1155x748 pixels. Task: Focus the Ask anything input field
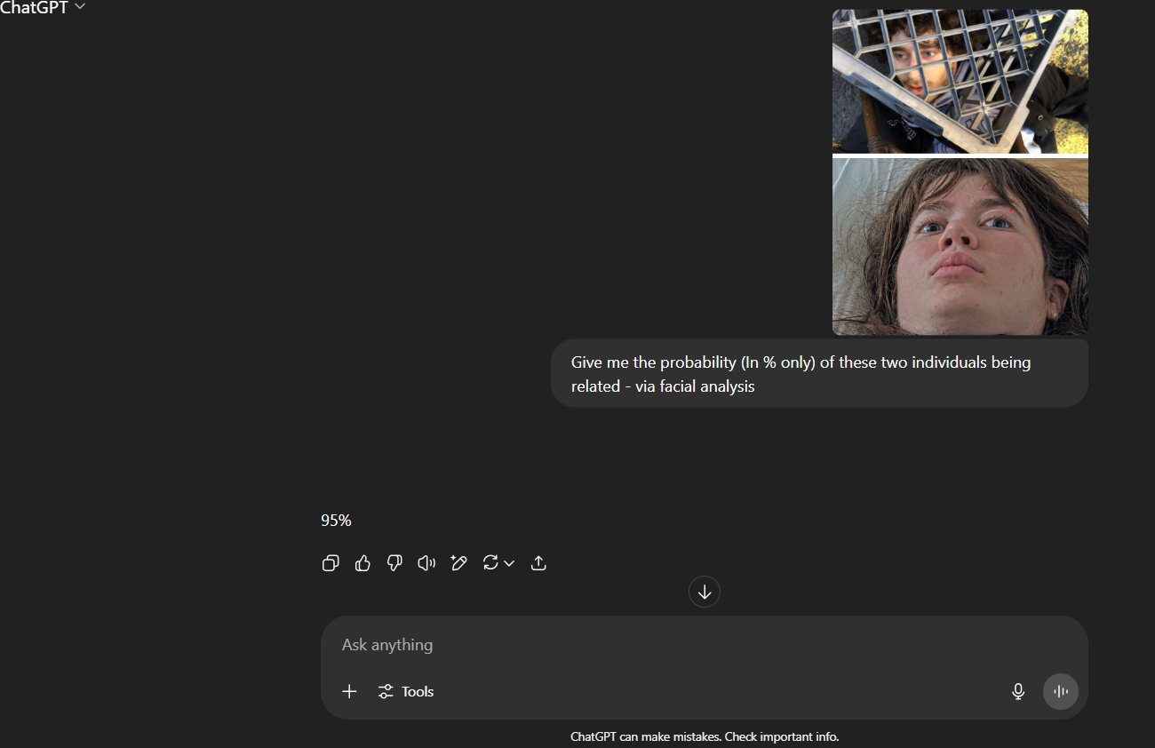(x=704, y=645)
